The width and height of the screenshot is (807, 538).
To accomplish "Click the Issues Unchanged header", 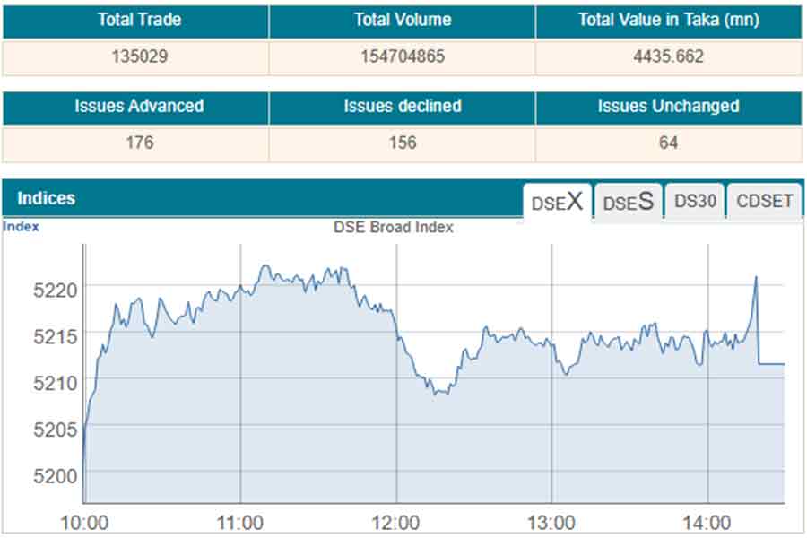I will click(x=668, y=106).
